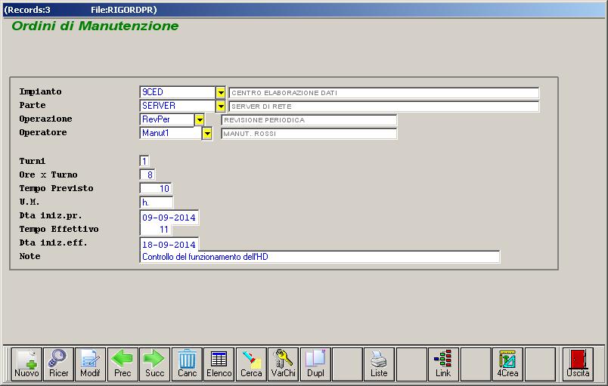The width and height of the screenshot is (608, 386).
Task: Open VarChi keys tool
Action: 284,364
